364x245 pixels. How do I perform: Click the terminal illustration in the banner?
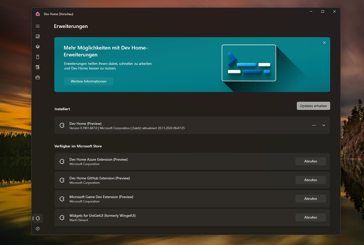pyautogui.click(x=249, y=63)
